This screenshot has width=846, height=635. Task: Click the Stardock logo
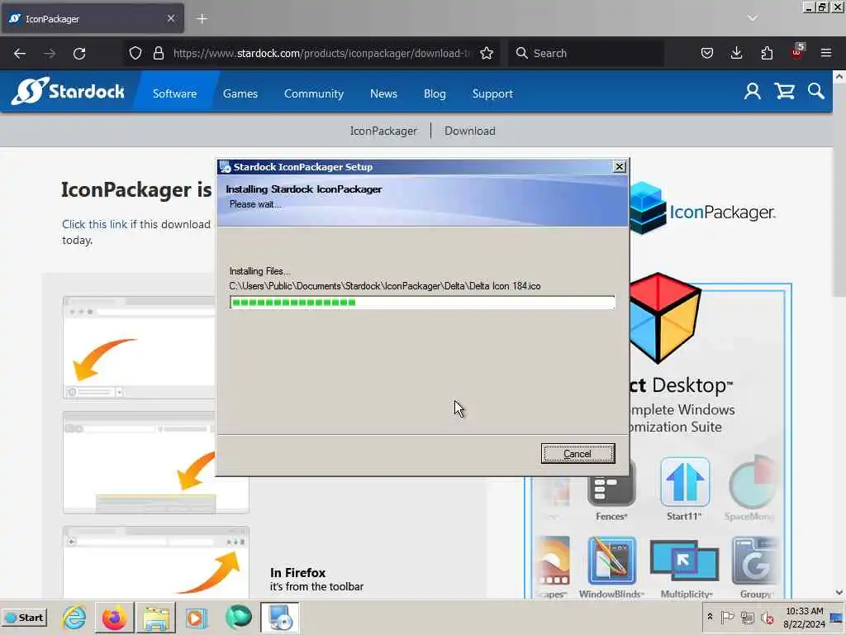tap(68, 91)
